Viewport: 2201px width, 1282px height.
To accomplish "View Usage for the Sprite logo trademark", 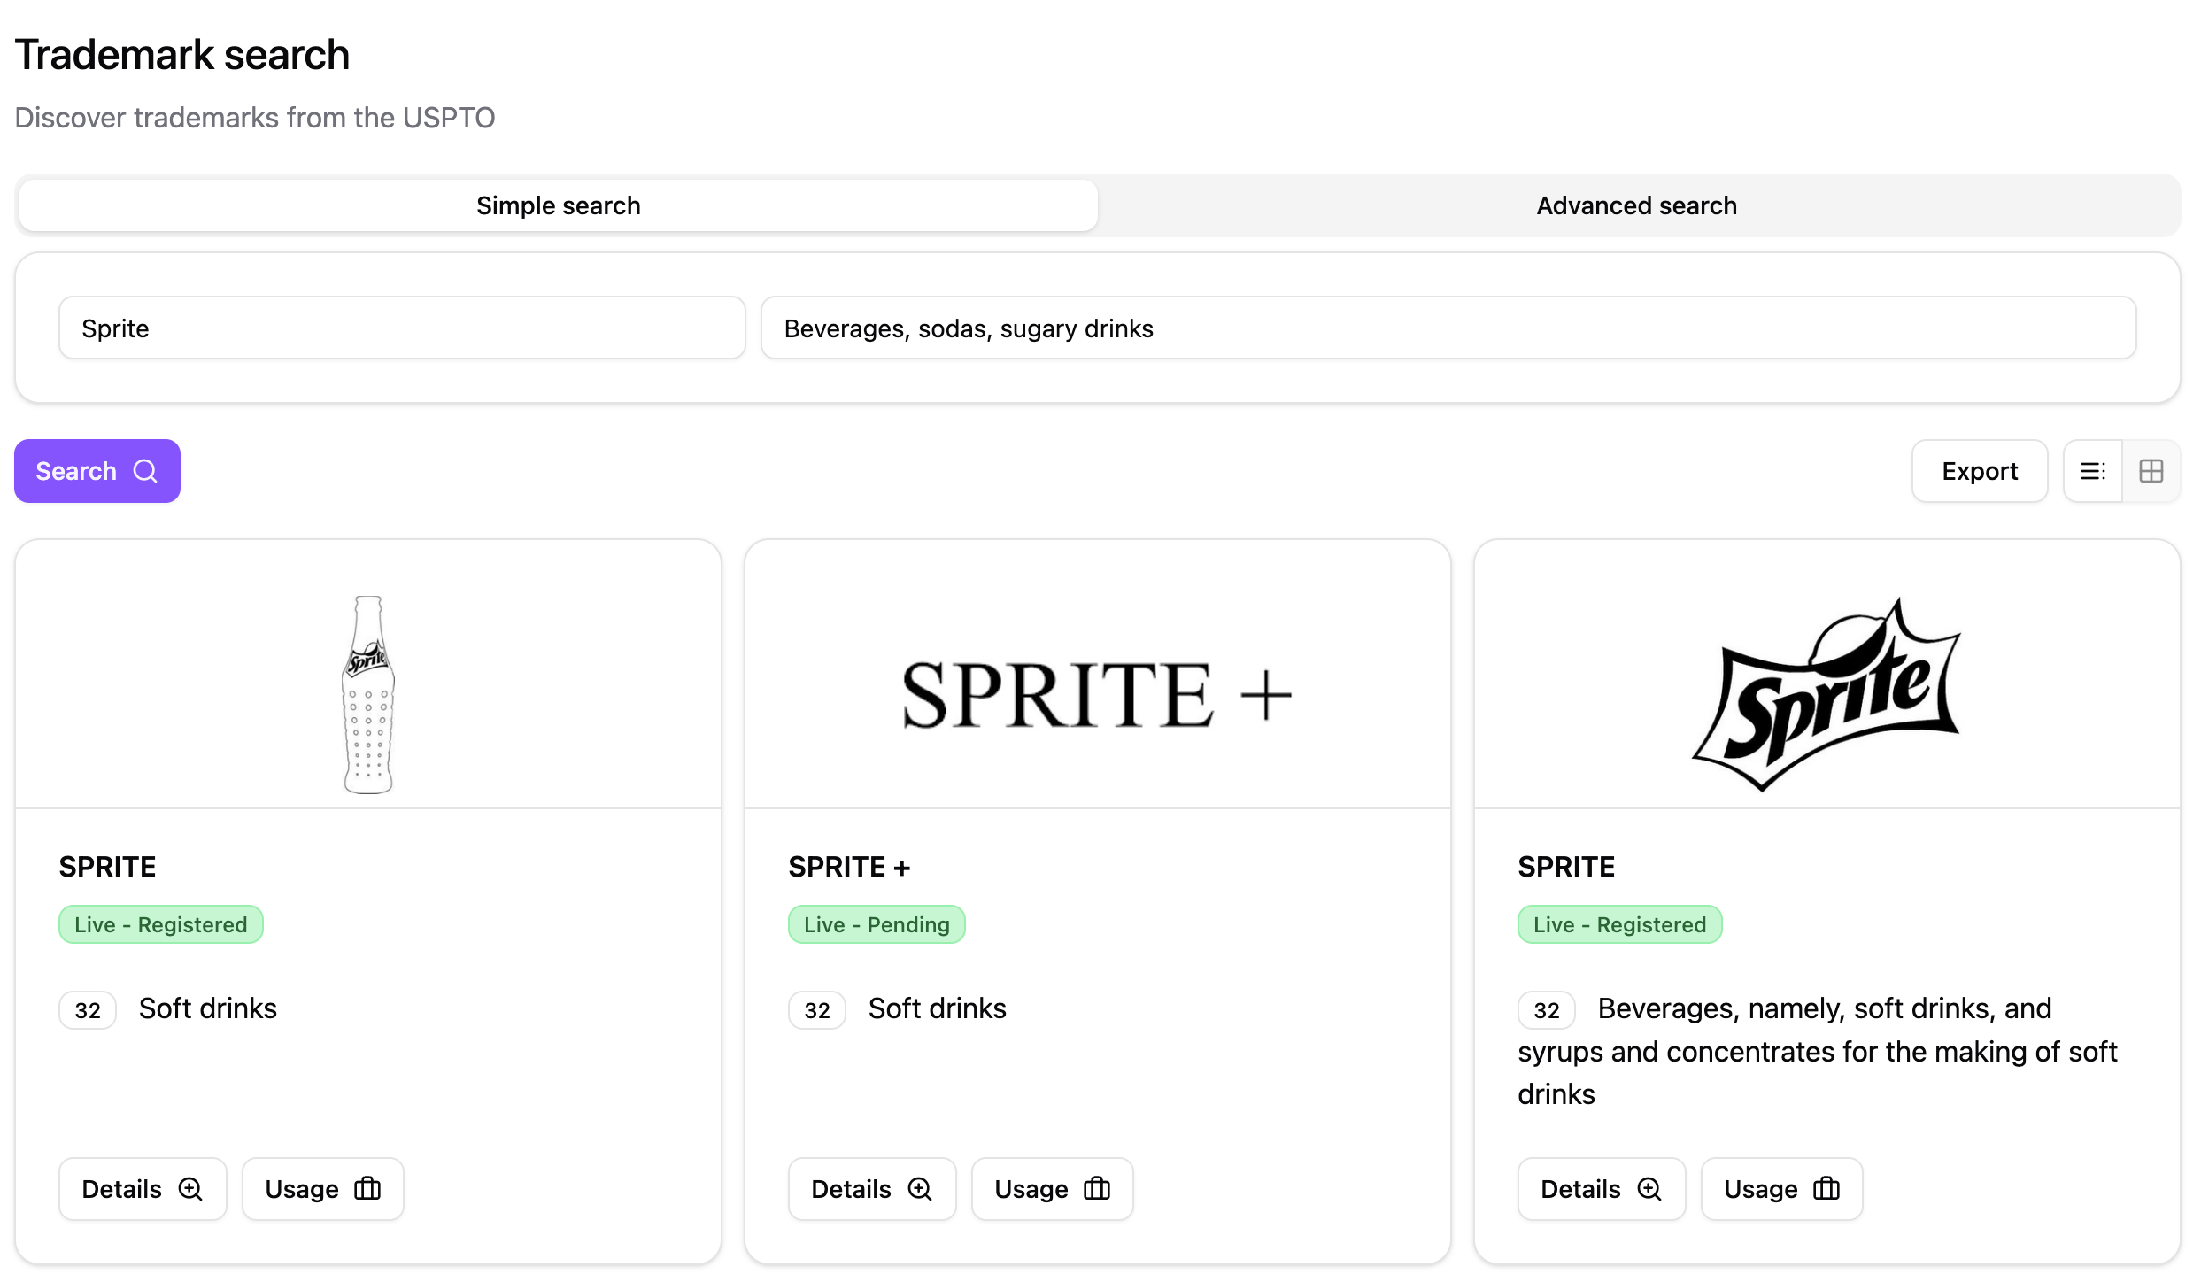I will 1782,1189.
